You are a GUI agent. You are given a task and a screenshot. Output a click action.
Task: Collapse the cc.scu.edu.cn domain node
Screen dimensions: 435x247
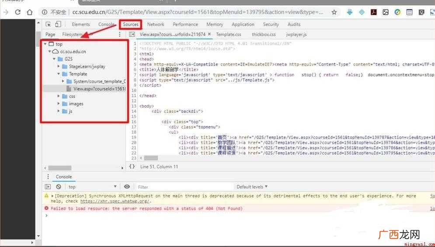pyautogui.click(x=50, y=51)
